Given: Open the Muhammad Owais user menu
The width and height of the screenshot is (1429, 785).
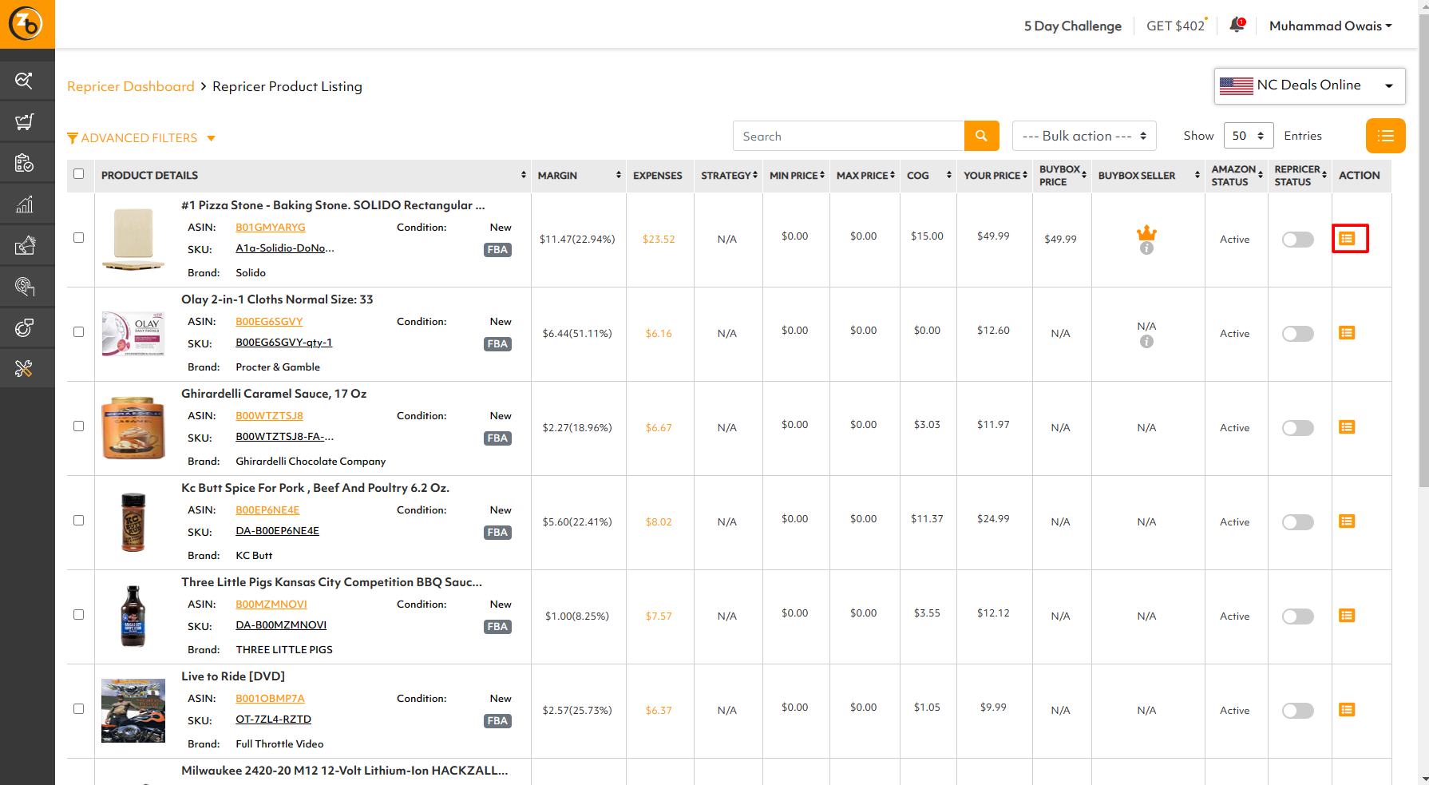Looking at the screenshot, I should click(x=1331, y=26).
